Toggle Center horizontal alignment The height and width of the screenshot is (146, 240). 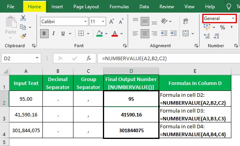point(145,33)
